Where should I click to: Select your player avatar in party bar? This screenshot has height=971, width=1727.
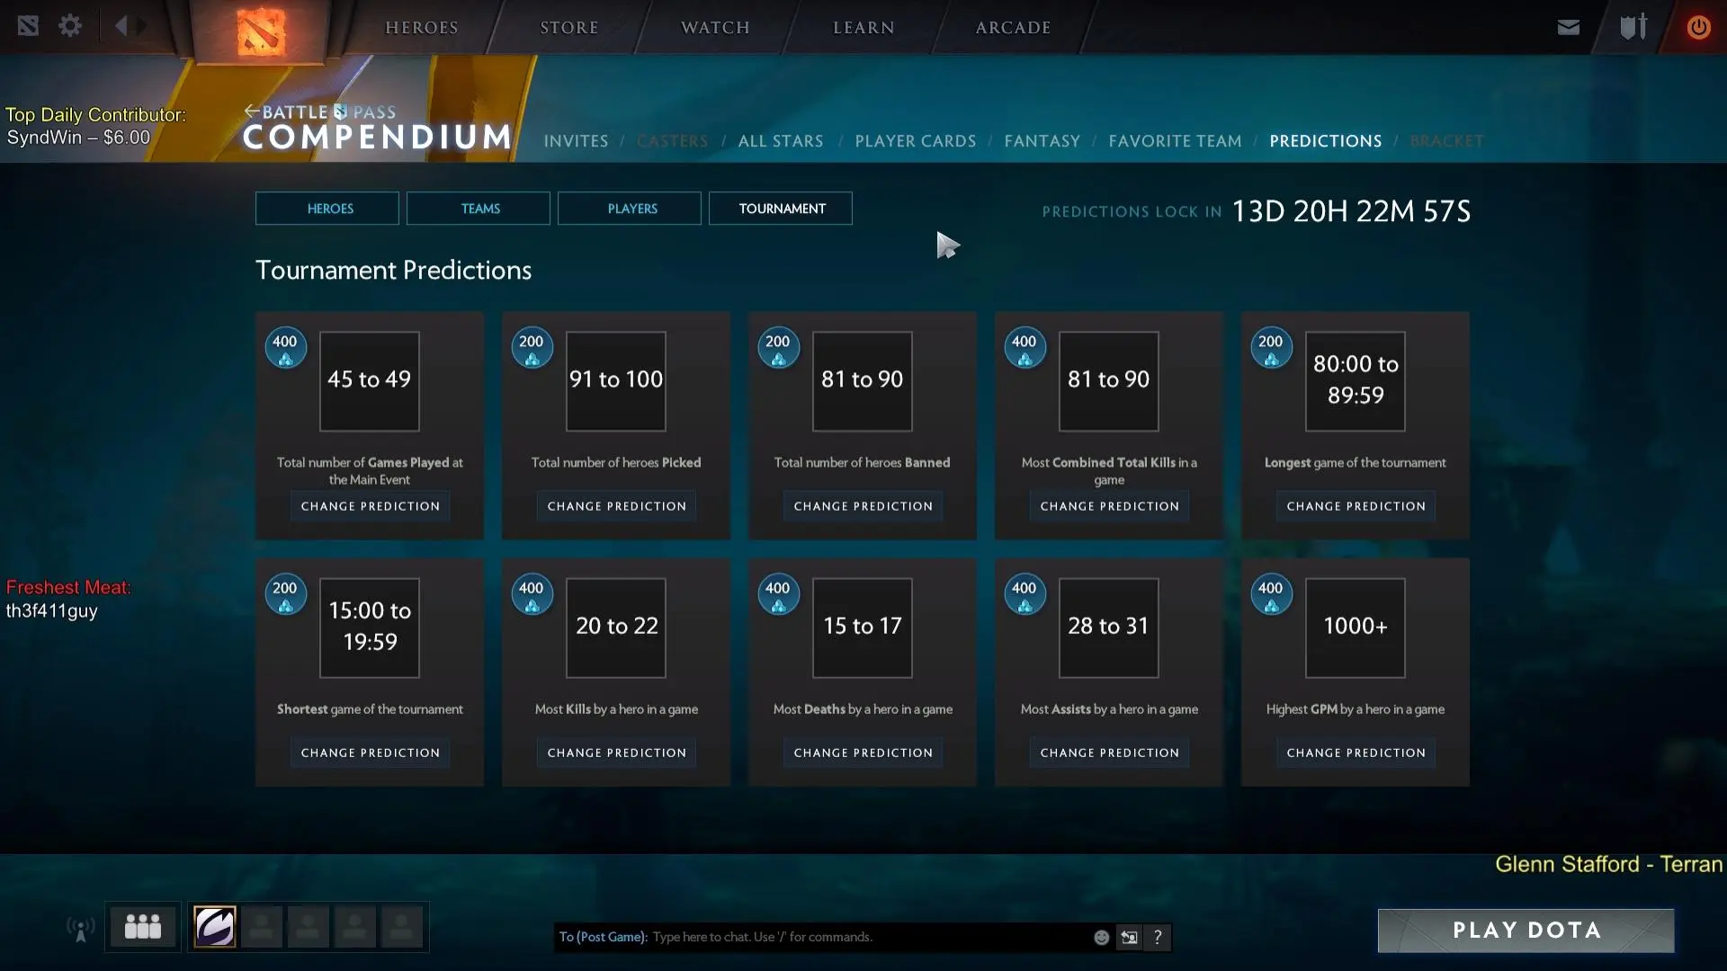(x=215, y=927)
